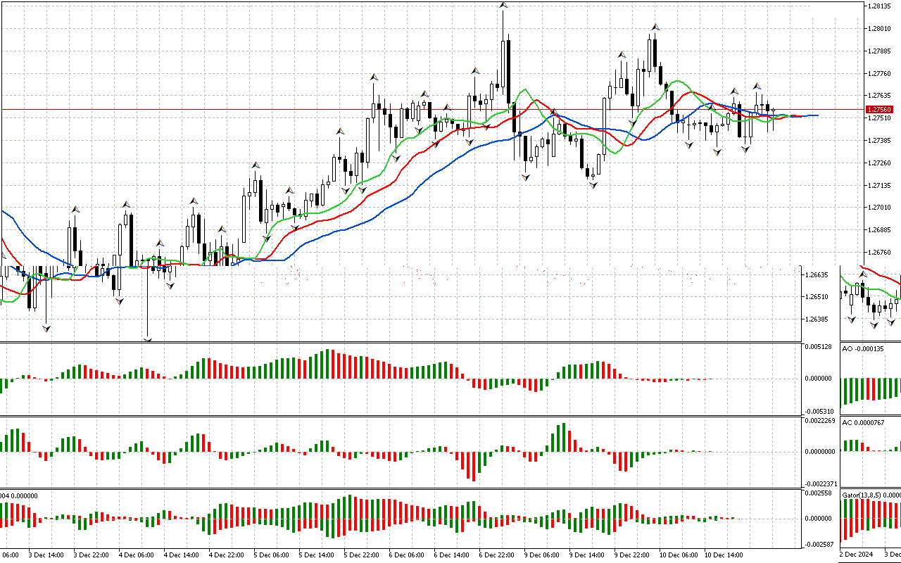Select the 1.26760 price scale value
The height and width of the screenshot is (563, 901).
point(879,253)
